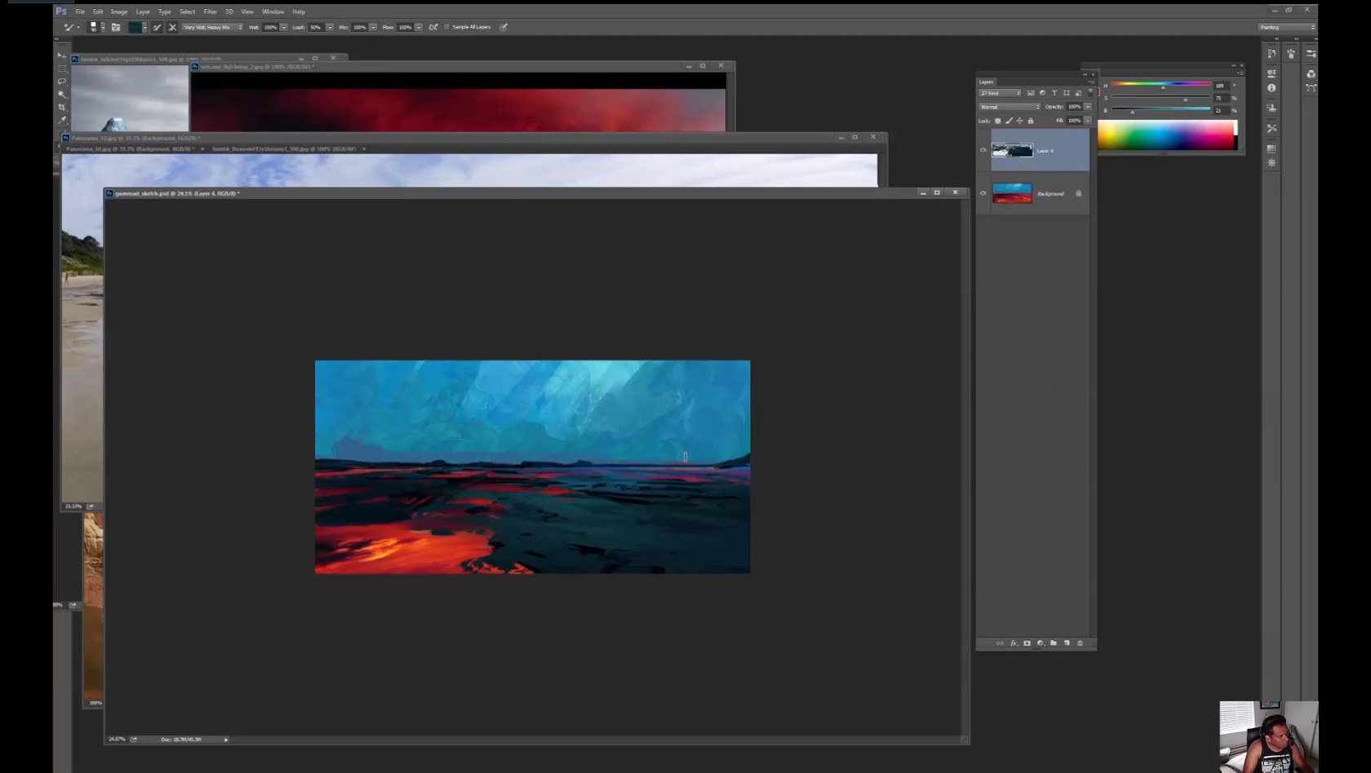The height and width of the screenshot is (773, 1371).
Task: Pick a color from the spectrum ramp
Action: pyautogui.click(x=1166, y=135)
